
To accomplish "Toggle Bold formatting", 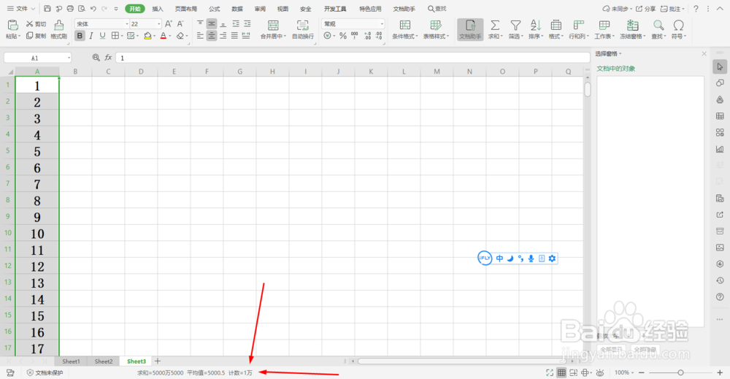I will pos(80,36).
